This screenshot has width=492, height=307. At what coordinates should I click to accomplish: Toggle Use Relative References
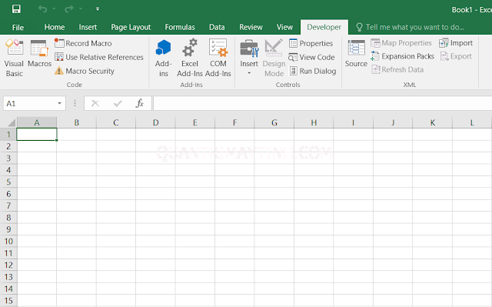tap(99, 57)
